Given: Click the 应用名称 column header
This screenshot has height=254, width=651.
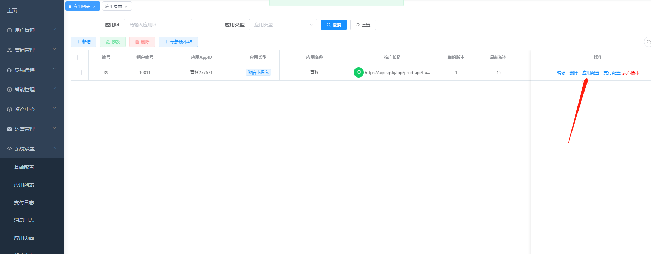Looking at the screenshot, I should click(x=315, y=57).
